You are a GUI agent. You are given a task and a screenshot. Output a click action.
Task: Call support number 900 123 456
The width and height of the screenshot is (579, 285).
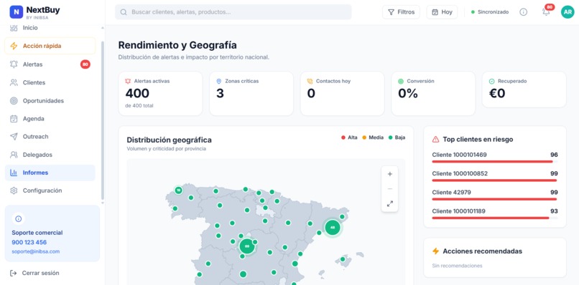(29, 242)
